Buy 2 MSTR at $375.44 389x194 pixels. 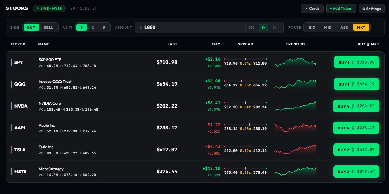[x=356, y=172]
